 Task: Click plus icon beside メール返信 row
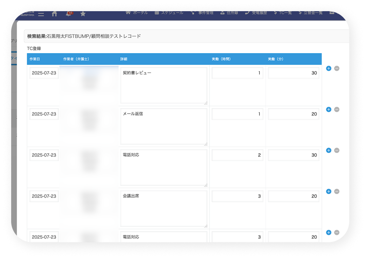(329, 110)
